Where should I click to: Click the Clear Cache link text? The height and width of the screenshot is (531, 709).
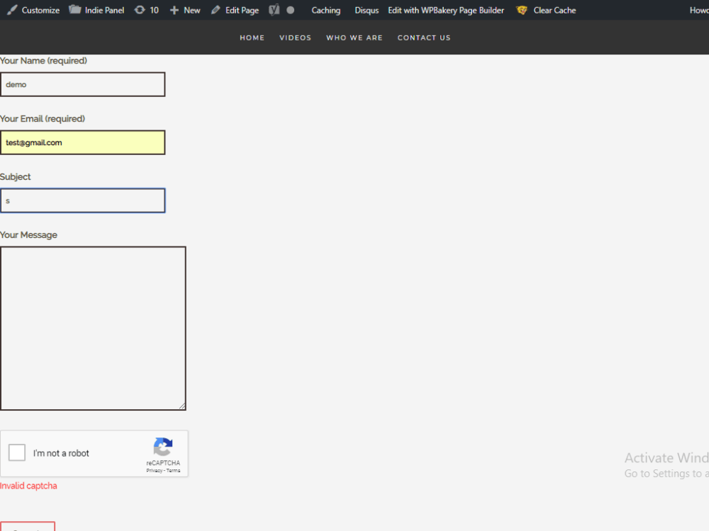point(555,10)
